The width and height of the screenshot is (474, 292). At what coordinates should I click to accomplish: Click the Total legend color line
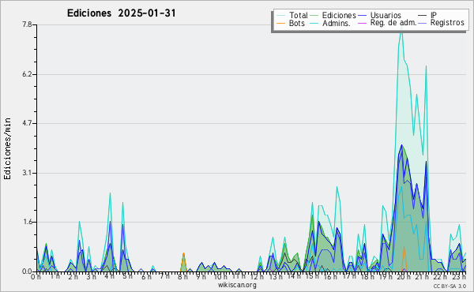[x=280, y=15]
